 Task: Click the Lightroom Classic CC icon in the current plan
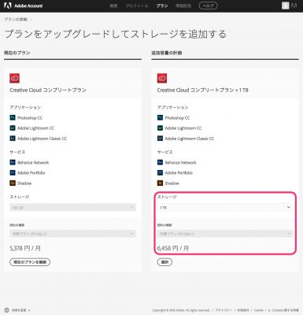pyautogui.click(x=13, y=138)
